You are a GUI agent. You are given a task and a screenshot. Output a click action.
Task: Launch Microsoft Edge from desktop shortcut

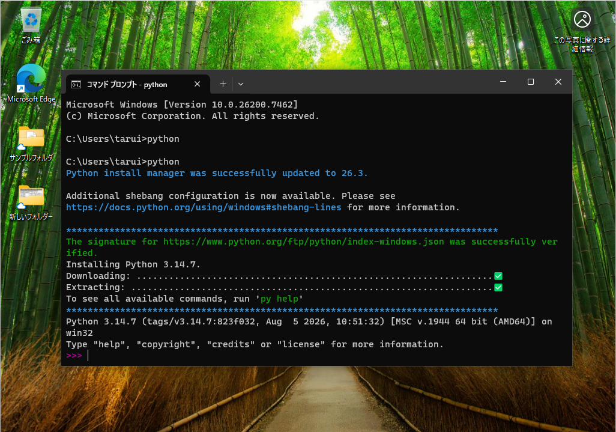coord(31,84)
